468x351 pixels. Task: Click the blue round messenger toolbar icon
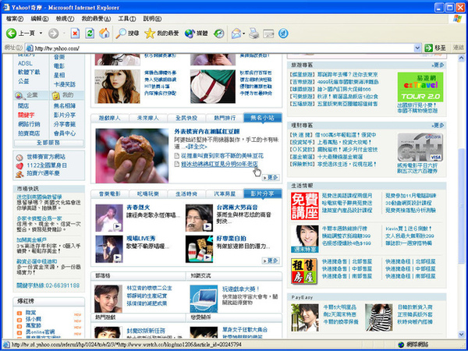coord(283,34)
